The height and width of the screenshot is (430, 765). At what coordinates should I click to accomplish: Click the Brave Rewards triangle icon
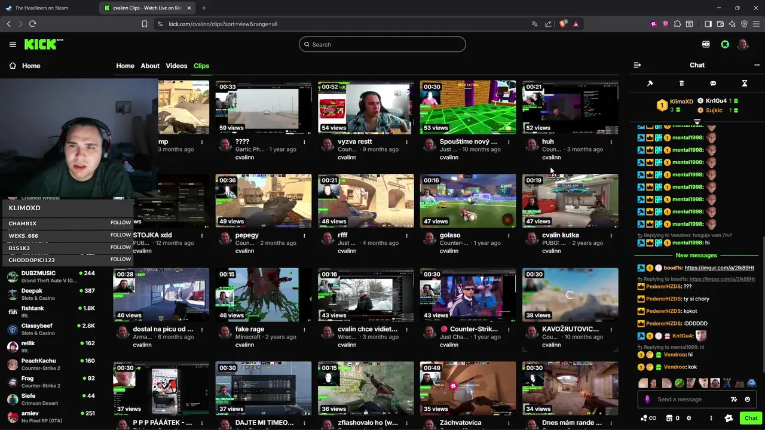click(x=576, y=24)
